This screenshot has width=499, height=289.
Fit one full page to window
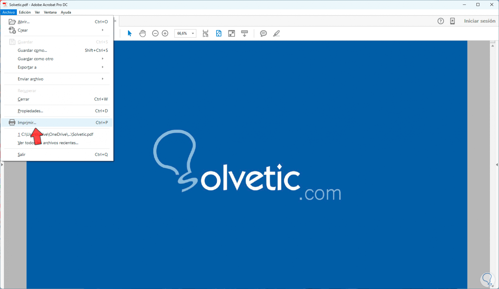(219, 33)
